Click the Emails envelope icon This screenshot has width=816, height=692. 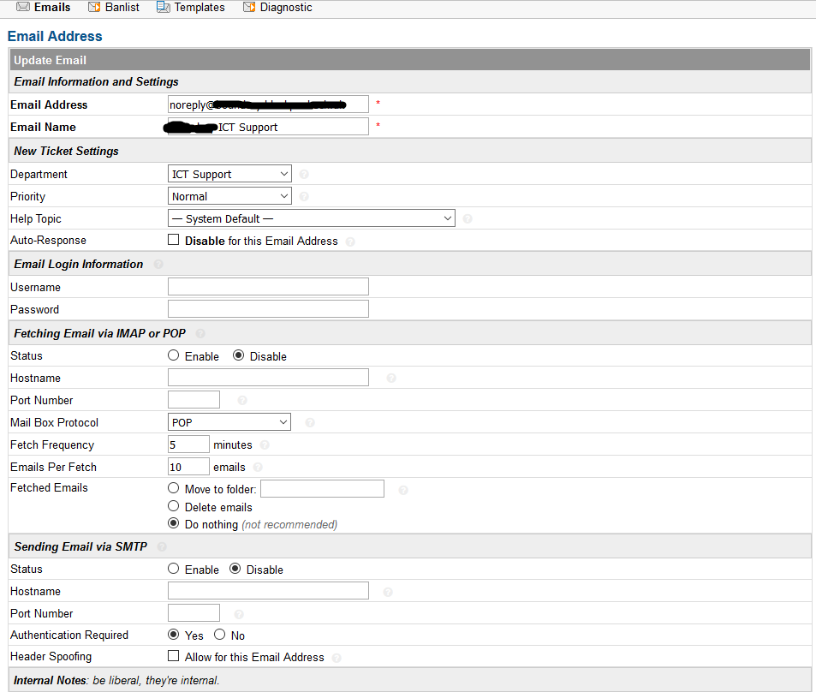[x=22, y=7]
